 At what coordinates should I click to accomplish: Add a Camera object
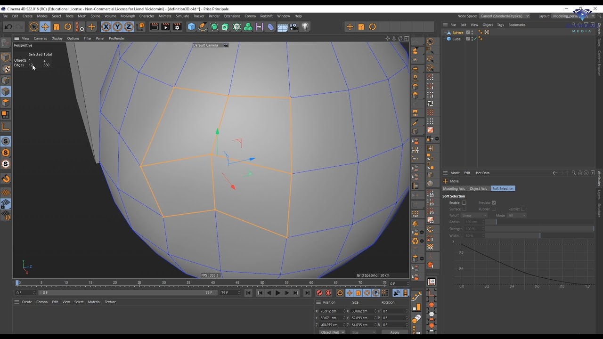coord(294,27)
